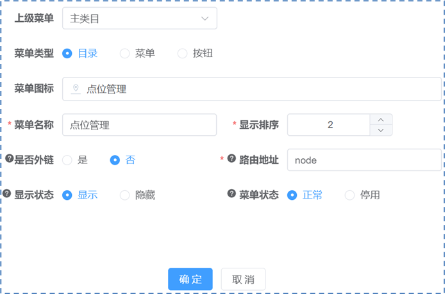445x294 pixels.
Task: Click help icon beside 菜单状态
Action: pyautogui.click(x=231, y=193)
